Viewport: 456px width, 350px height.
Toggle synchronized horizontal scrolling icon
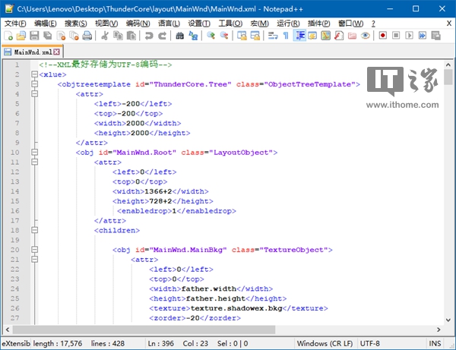click(x=255, y=36)
